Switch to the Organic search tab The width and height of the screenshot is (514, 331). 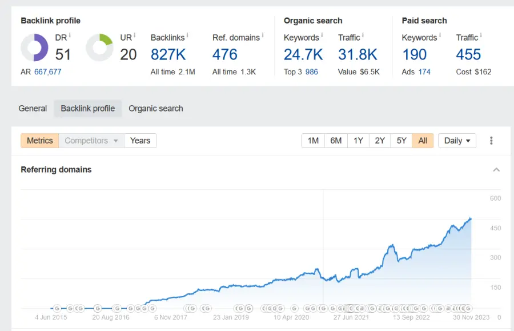click(x=156, y=109)
